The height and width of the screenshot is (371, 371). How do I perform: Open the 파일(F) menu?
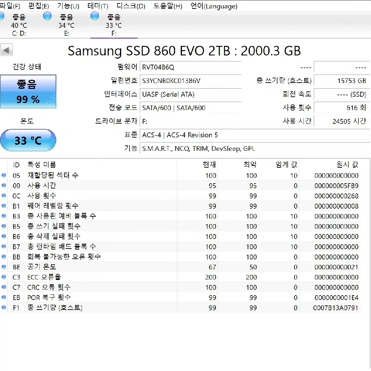[x=10, y=6]
